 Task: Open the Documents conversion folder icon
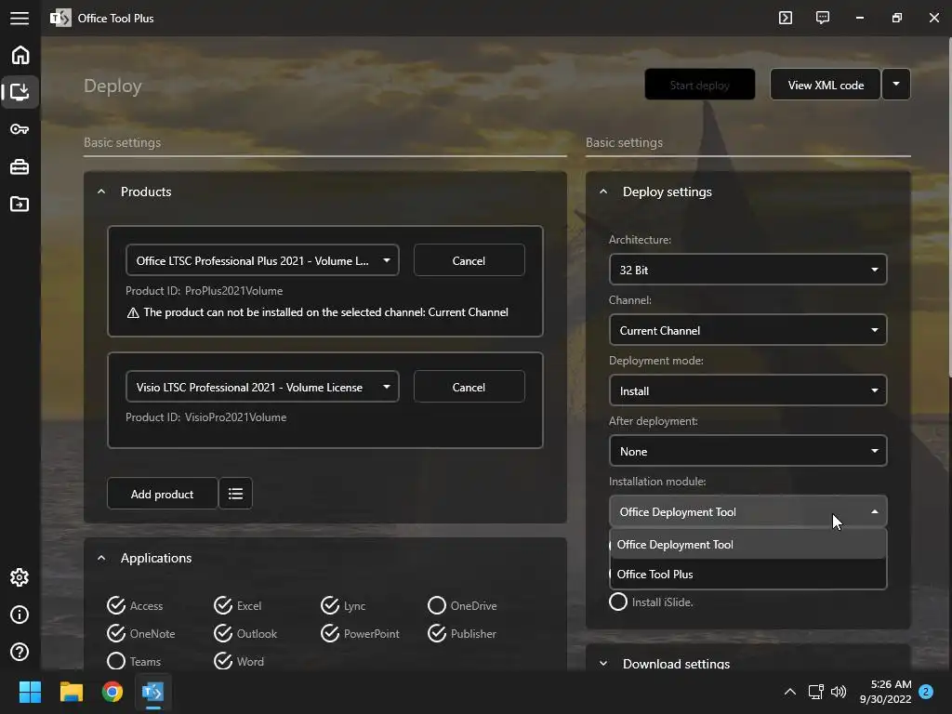[20, 204]
